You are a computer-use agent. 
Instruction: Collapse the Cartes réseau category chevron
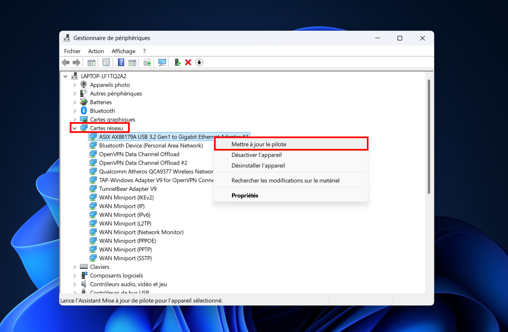tap(75, 128)
